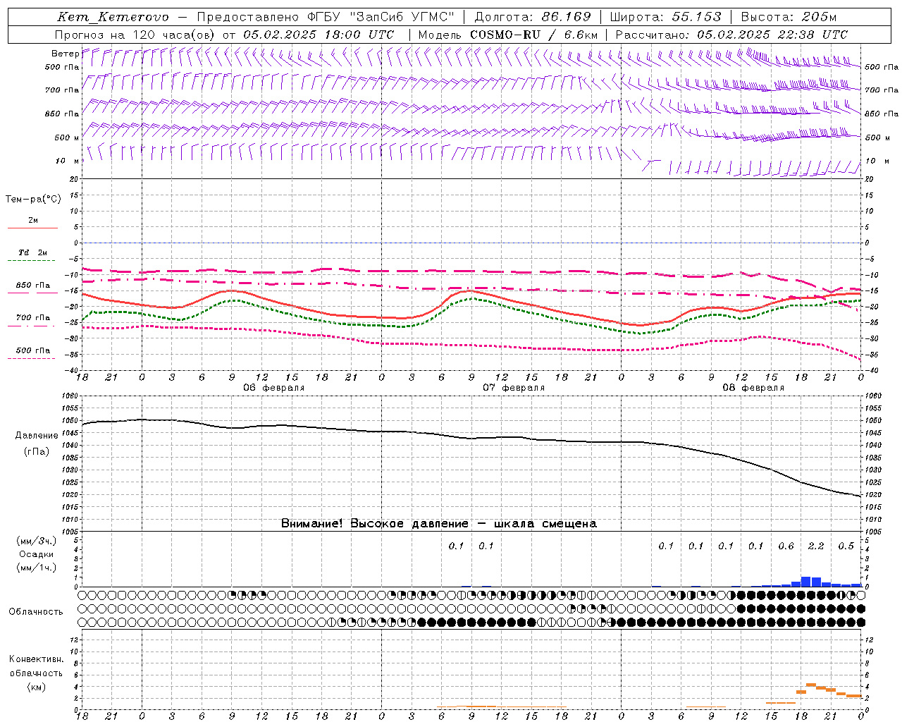Select the 'Предоставлено ФГБУ "ЗапСиб УГМС"' provider text

pyautogui.click(x=326, y=17)
